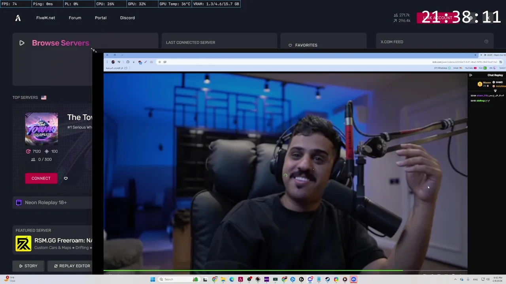Open the Forum menu link

coord(75,18)
